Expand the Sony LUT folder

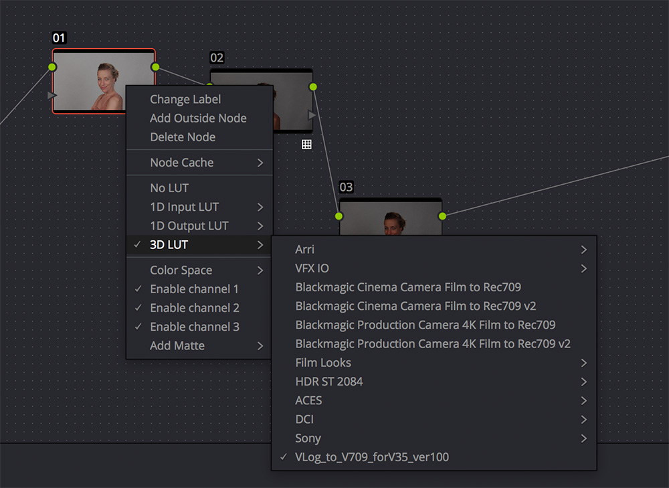coord(434,438)
